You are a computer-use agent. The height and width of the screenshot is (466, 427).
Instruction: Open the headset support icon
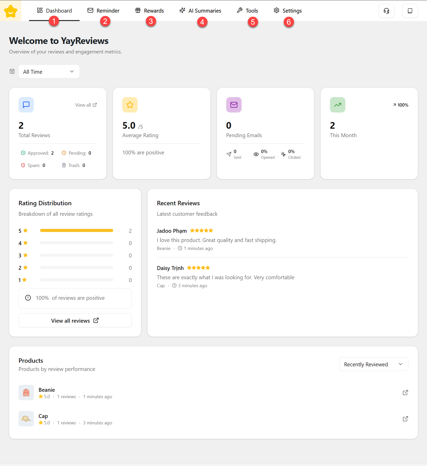(386, 11)
